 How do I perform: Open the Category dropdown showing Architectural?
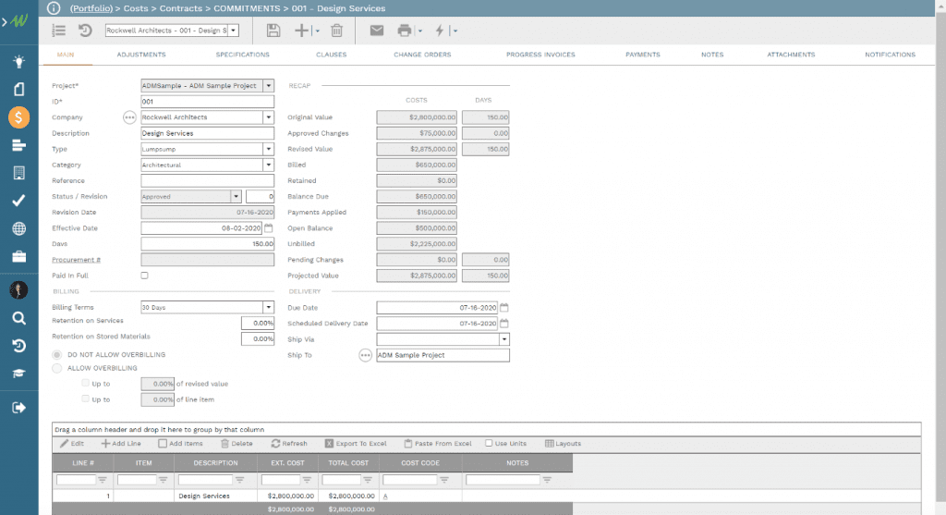pos(268,165)
